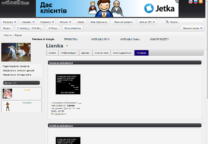Switch to the Стена tab
This screenshot has height=144, width=208.
click(52, 53)
